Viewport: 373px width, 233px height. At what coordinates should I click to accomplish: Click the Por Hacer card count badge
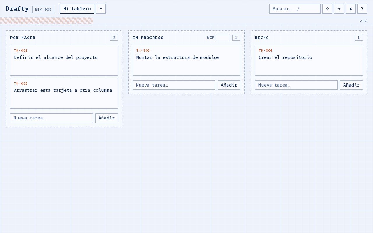114,38
